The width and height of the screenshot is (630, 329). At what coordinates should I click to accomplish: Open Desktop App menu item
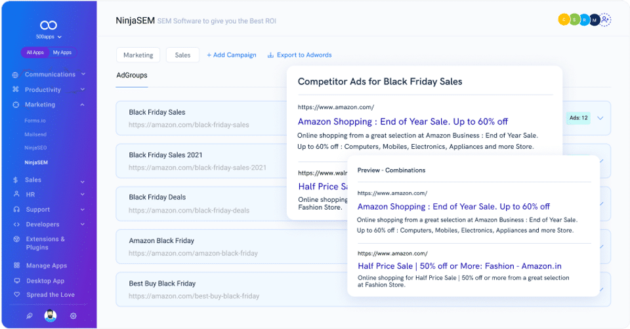(x=45, y=281)
